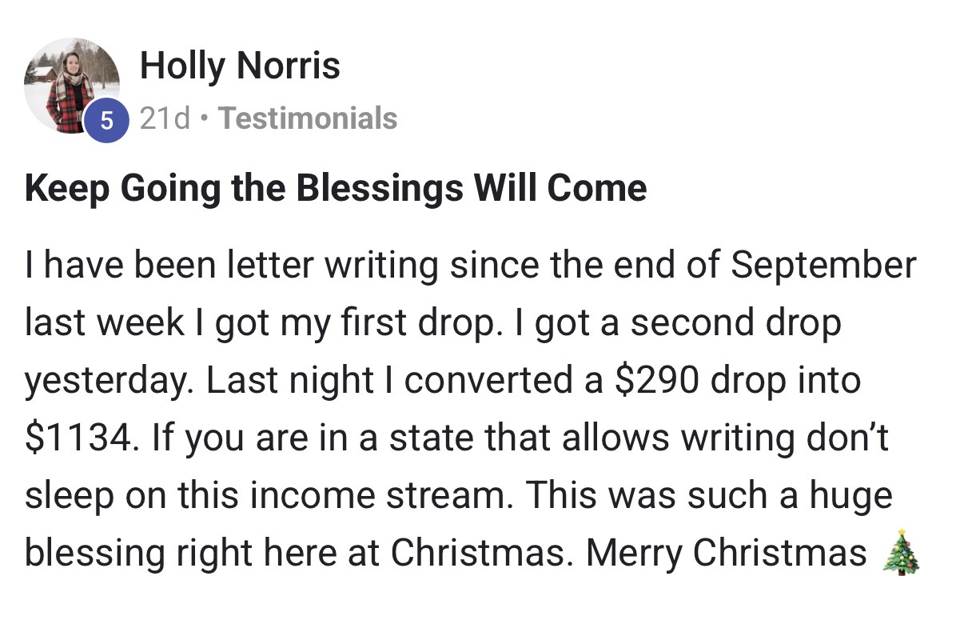The height and width of the screenshot is (628, 964).
Task: Click the word 'yesterday' in the post
Action: (109, 380)
